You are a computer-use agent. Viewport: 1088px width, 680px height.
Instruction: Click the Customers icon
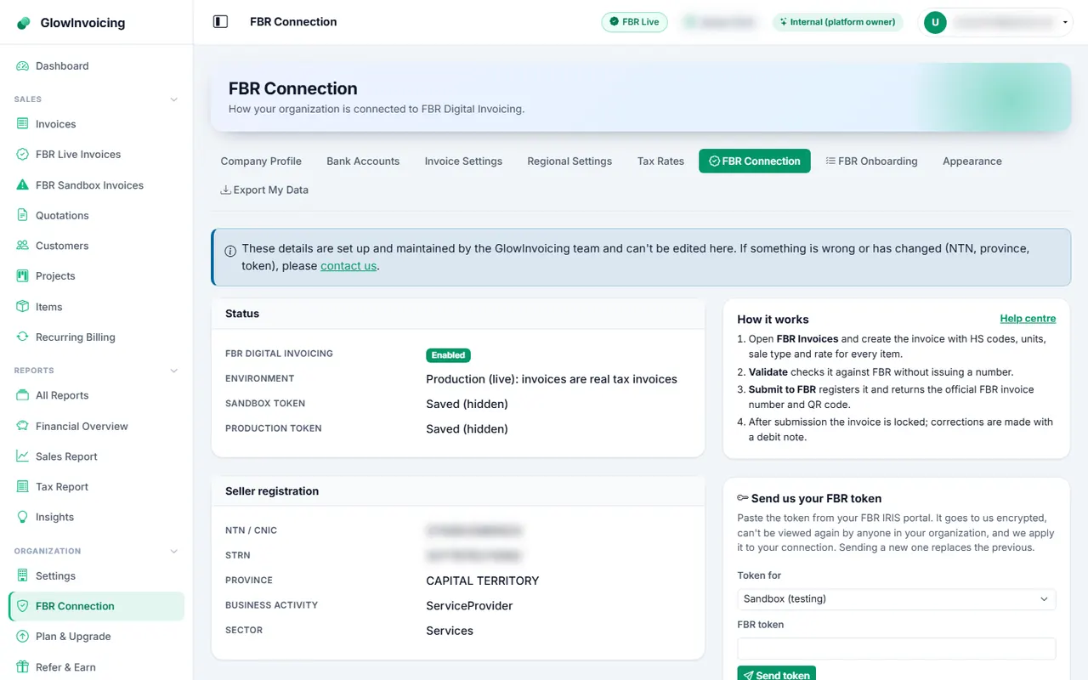tap(23, 246)
